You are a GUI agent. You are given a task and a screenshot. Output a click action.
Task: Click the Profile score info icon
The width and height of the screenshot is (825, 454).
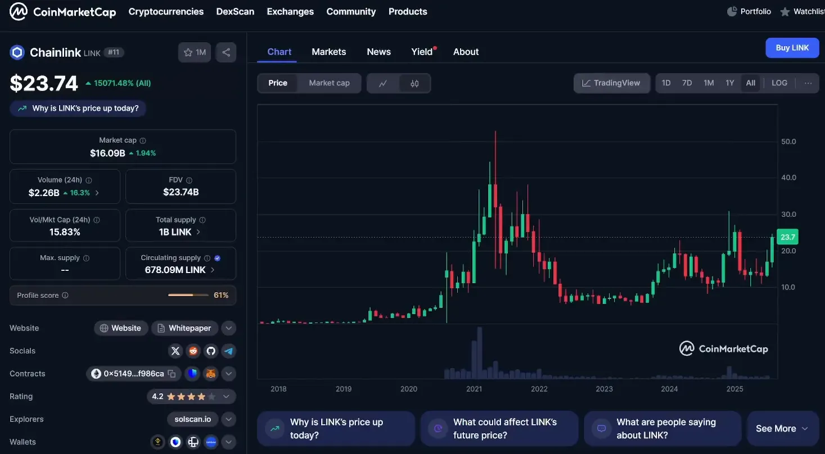coord(65,296)
